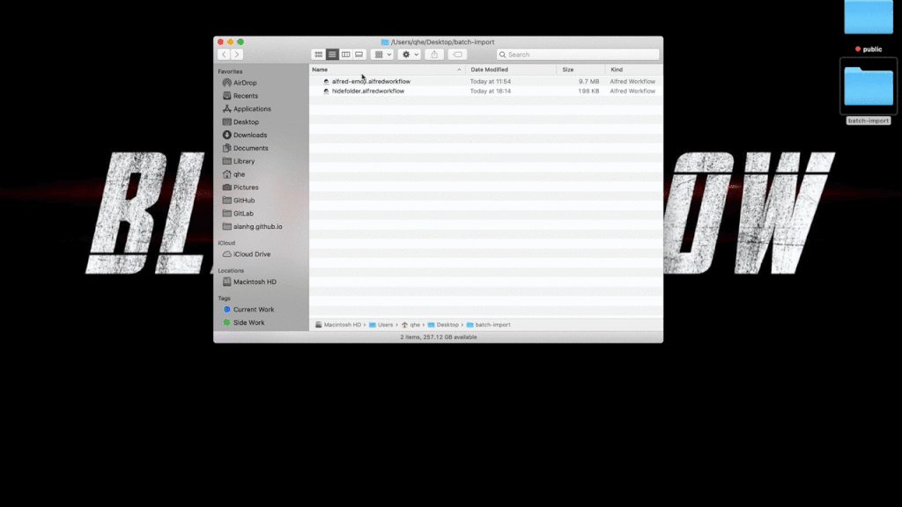Select the Current Work blue tag
Viewport: 902px width, 507px height.
click(x=253, y=310)
